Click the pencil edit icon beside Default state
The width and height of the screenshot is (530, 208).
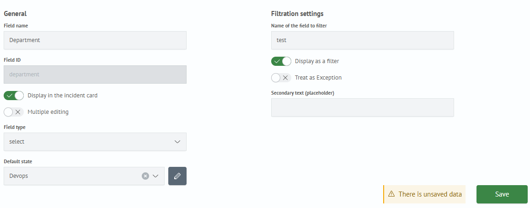[177, 176]
